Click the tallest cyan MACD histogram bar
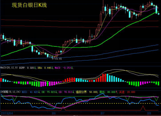The width and height of the screenshot is (161, 116). [x=107, y=78]
